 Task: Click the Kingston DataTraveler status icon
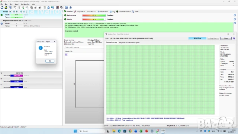(x=1, y=24)
